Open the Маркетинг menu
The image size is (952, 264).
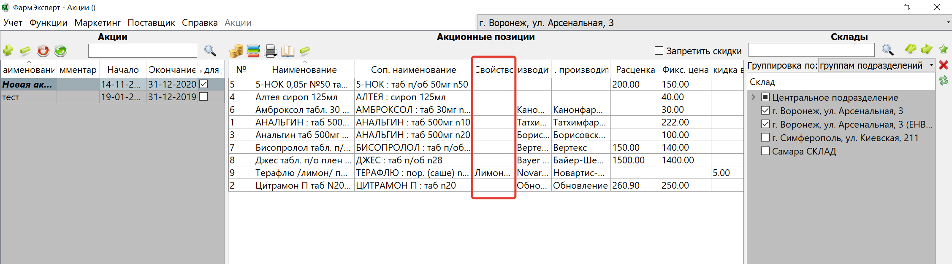pyautogui.click(x=98, y=23)
